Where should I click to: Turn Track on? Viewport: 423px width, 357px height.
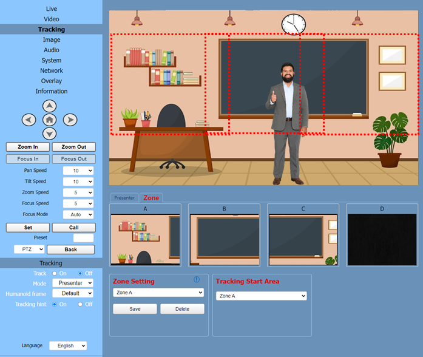[55, 273]
